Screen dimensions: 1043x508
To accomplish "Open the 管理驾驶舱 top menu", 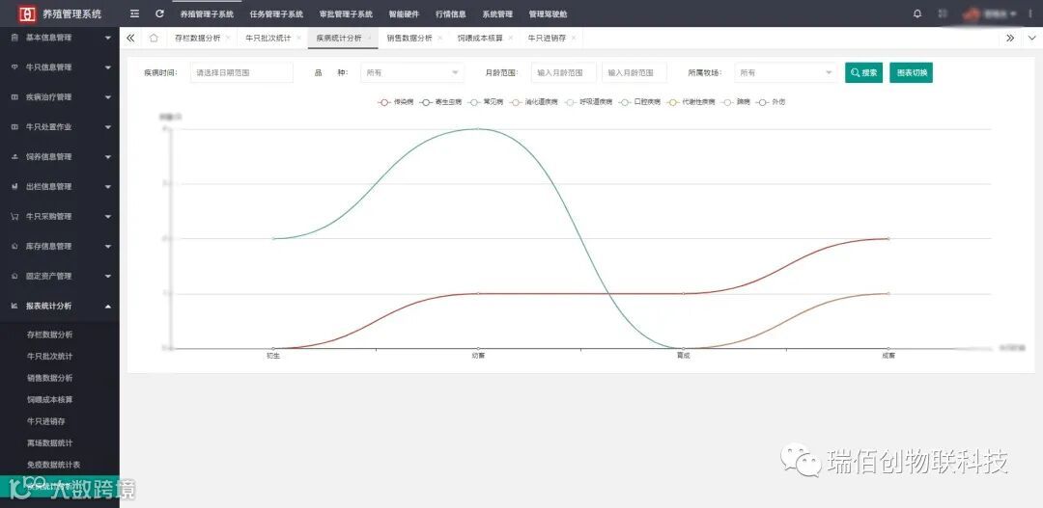I will (x=549, y=13).
